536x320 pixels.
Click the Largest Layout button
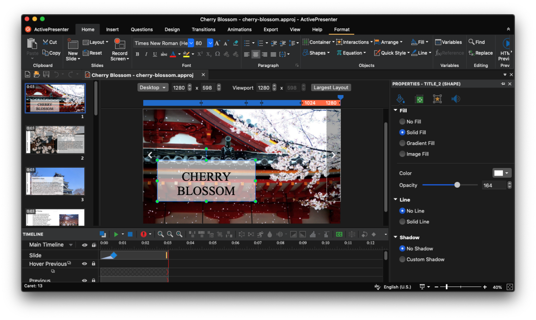pos(331,87)
